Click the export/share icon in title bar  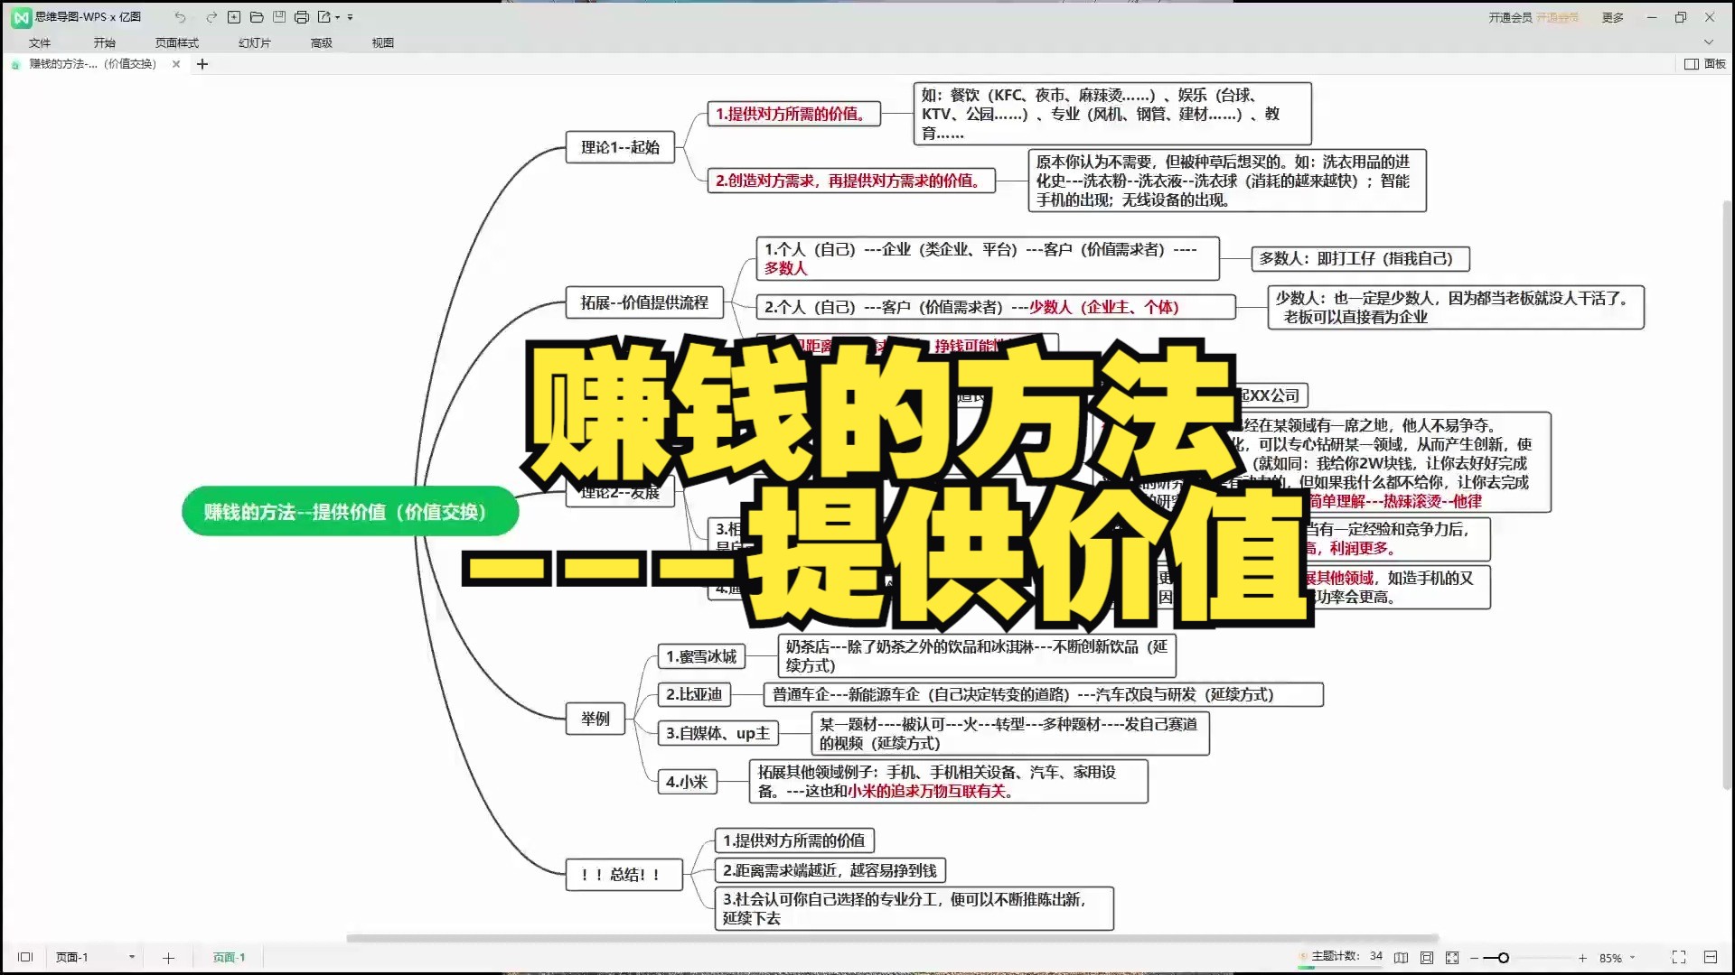point(324,17)
